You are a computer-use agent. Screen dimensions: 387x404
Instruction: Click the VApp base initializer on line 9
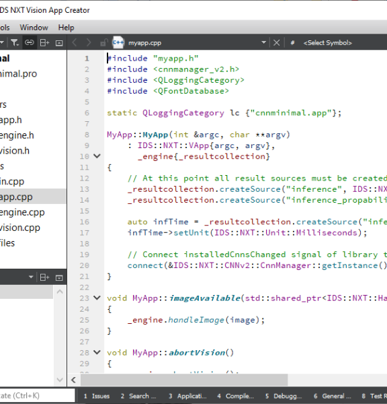[199, 146]
